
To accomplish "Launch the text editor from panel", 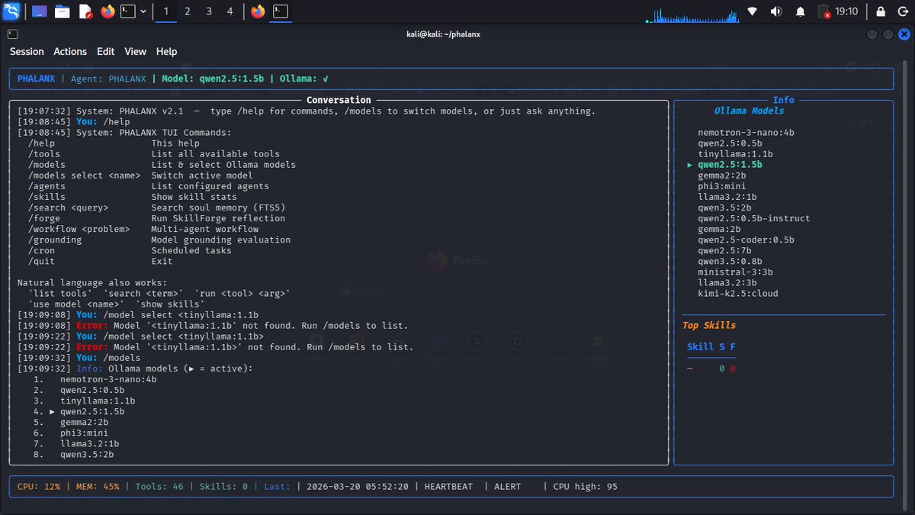I will pos(85,11).
